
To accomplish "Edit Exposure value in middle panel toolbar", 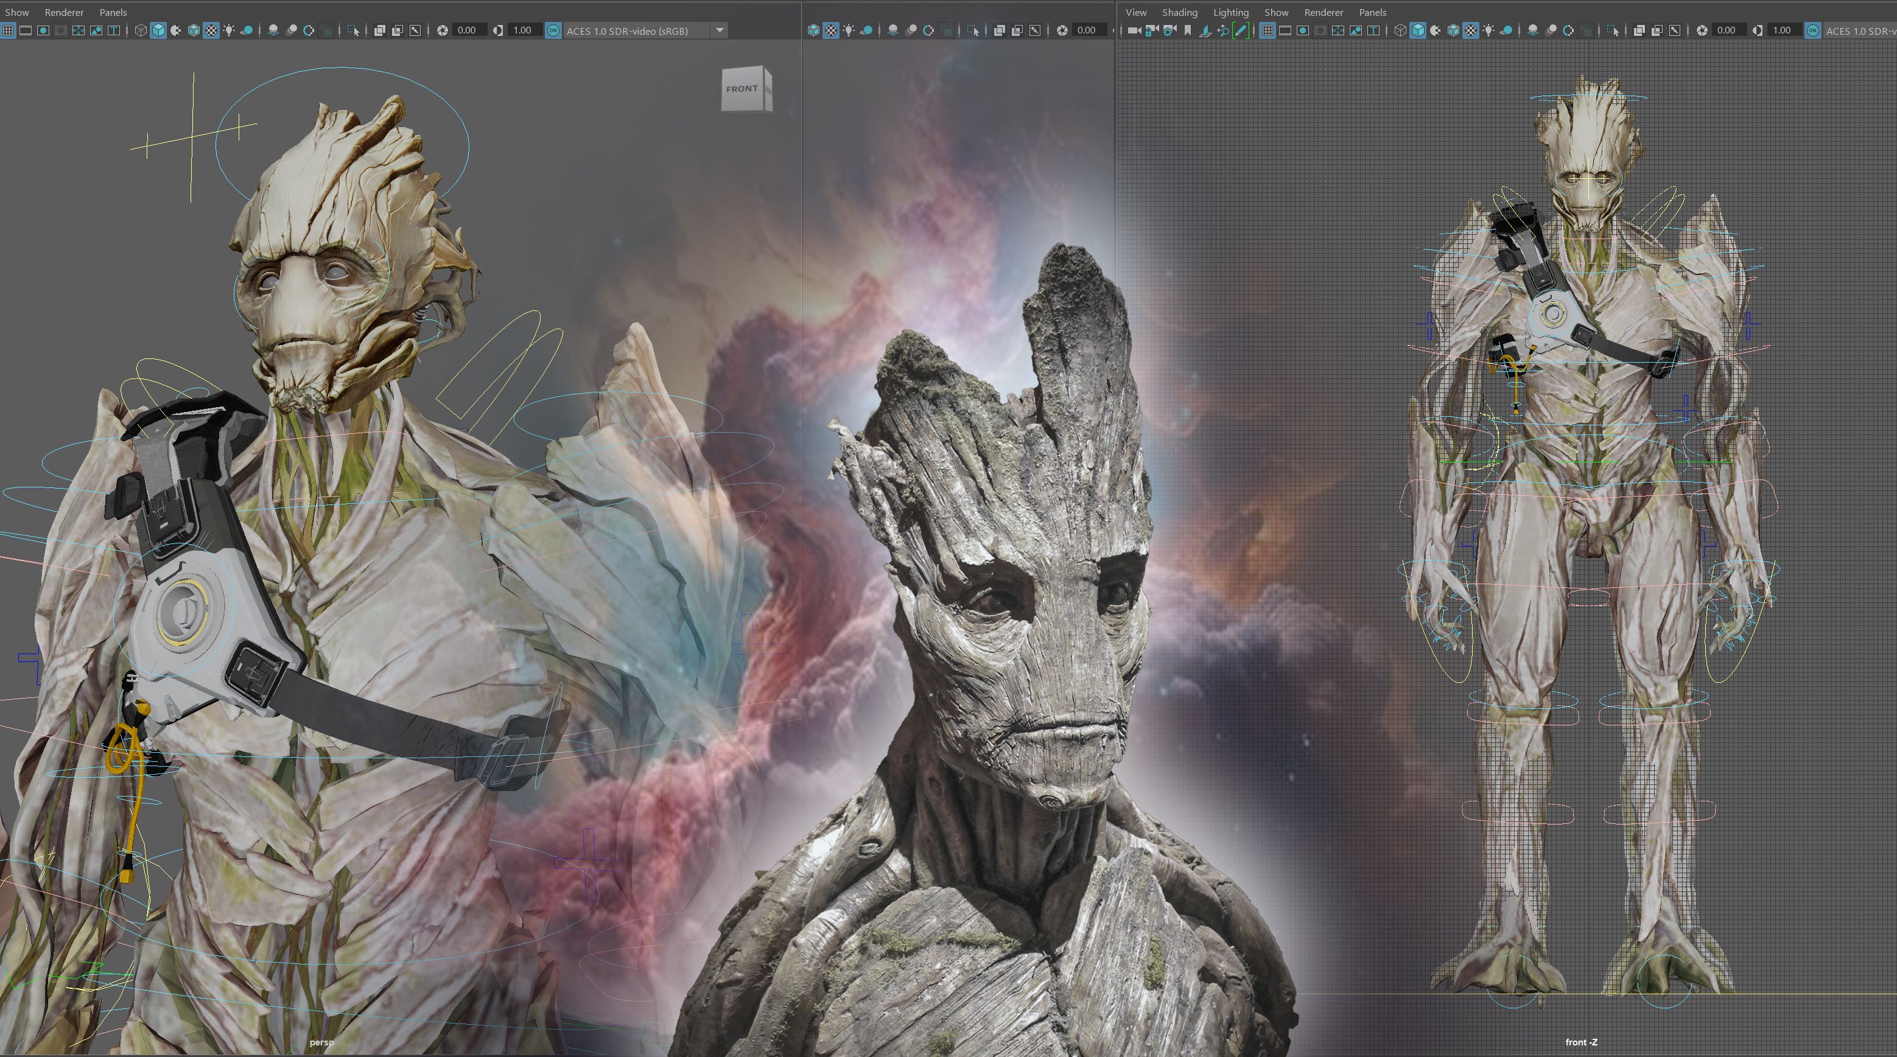I will coord(1089,30).
